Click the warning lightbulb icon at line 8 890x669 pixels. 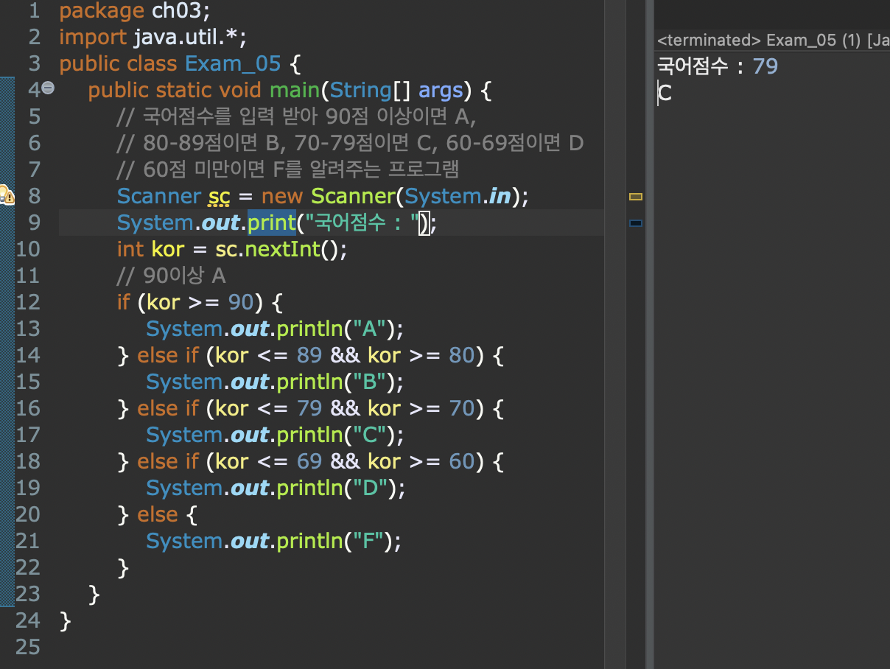click(x=6, y=196)
